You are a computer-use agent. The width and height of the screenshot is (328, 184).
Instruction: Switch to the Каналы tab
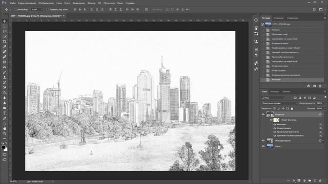286,91
